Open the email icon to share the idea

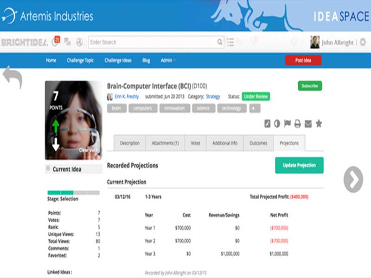coord(307,124)
